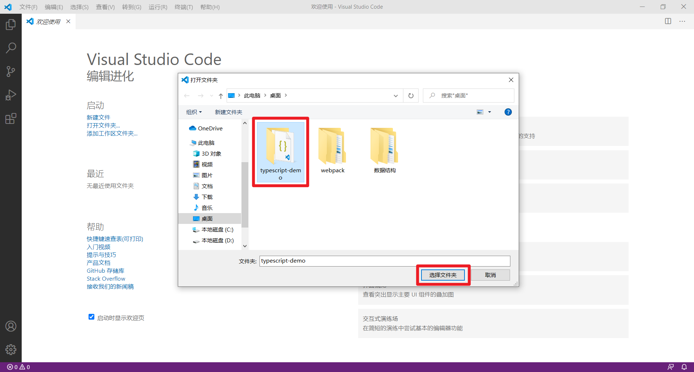This screenshot has height=372, width=694.
Task: Open the 转到(G) menu
Action: pos(132,7)
